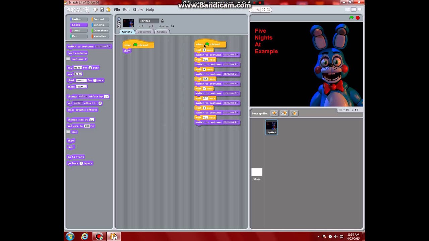Click the globe language icon

(96, 10)
